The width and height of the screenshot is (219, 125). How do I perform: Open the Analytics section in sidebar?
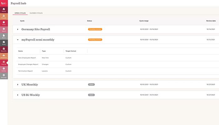[4, 56]
